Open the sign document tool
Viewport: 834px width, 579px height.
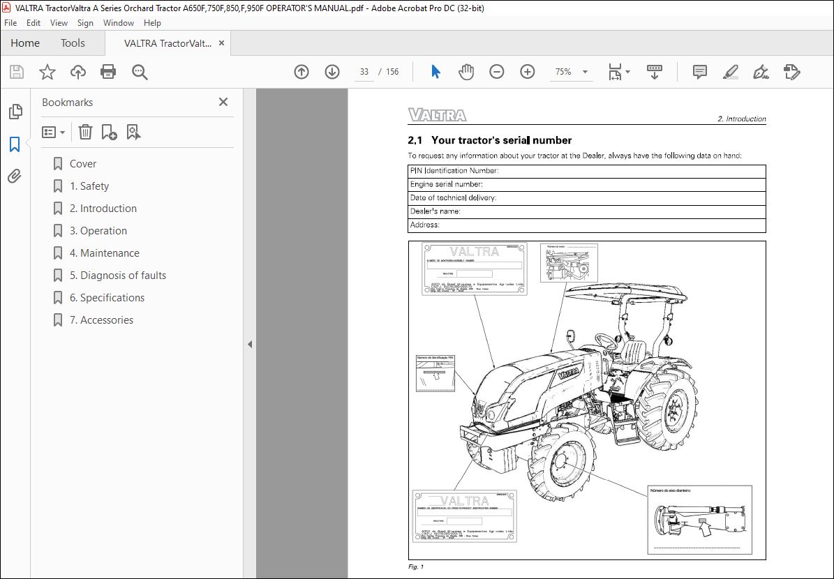[761, 72]
